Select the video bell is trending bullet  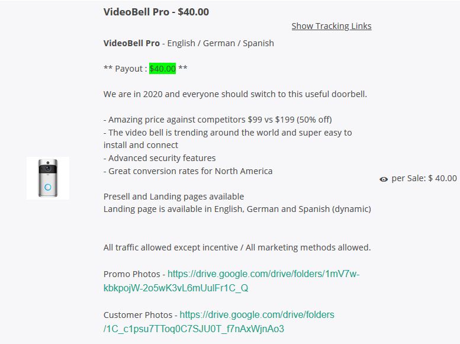227,133
